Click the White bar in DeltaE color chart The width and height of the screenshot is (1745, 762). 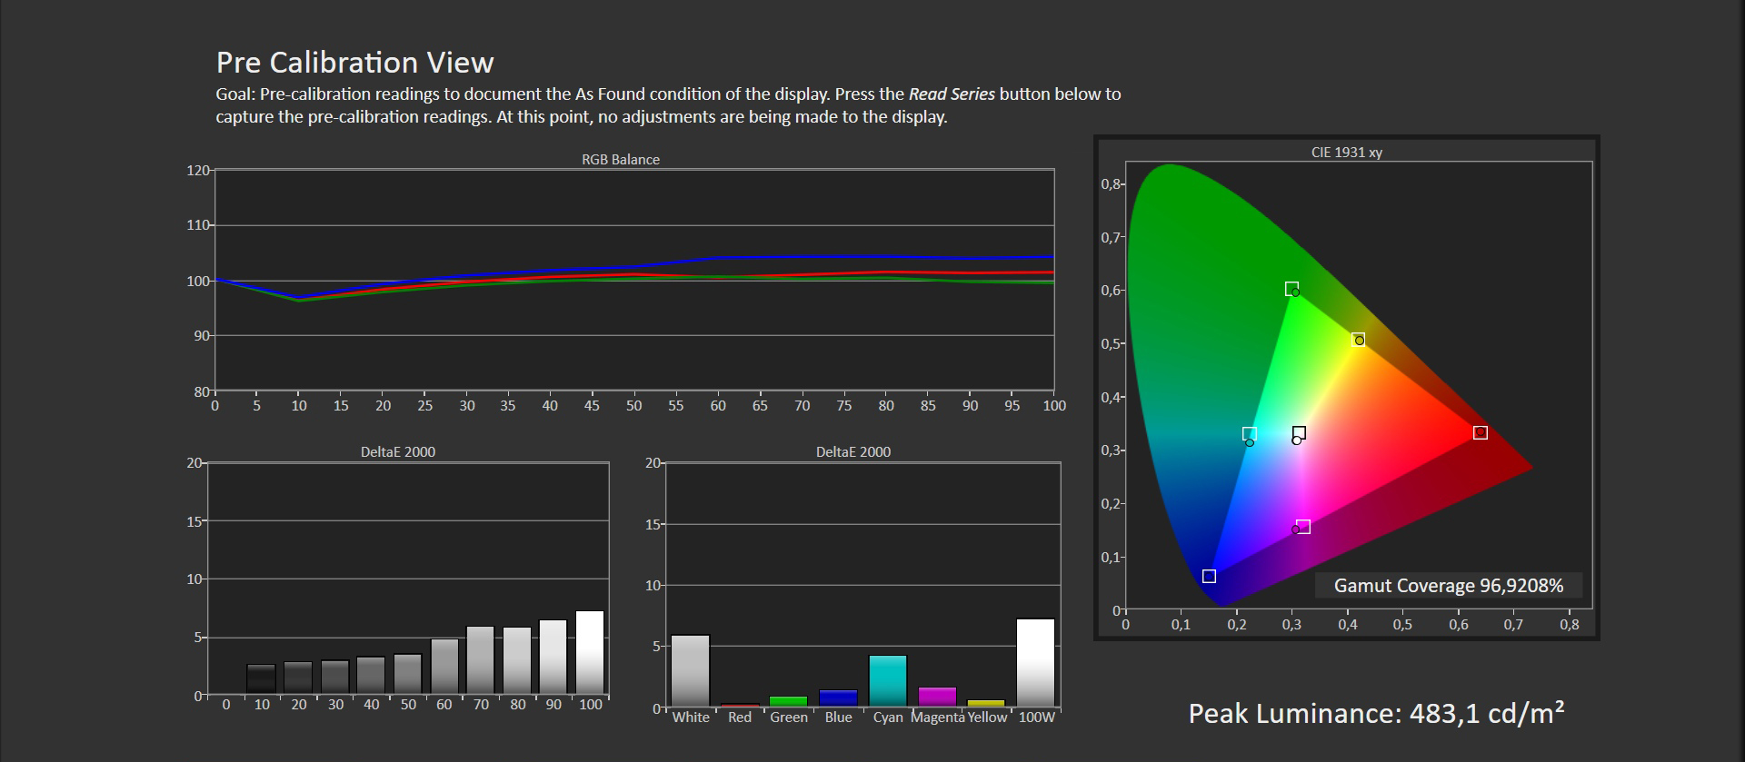690,670
